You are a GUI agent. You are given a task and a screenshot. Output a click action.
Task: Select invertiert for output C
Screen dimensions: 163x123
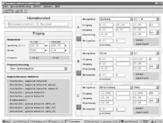142,112
